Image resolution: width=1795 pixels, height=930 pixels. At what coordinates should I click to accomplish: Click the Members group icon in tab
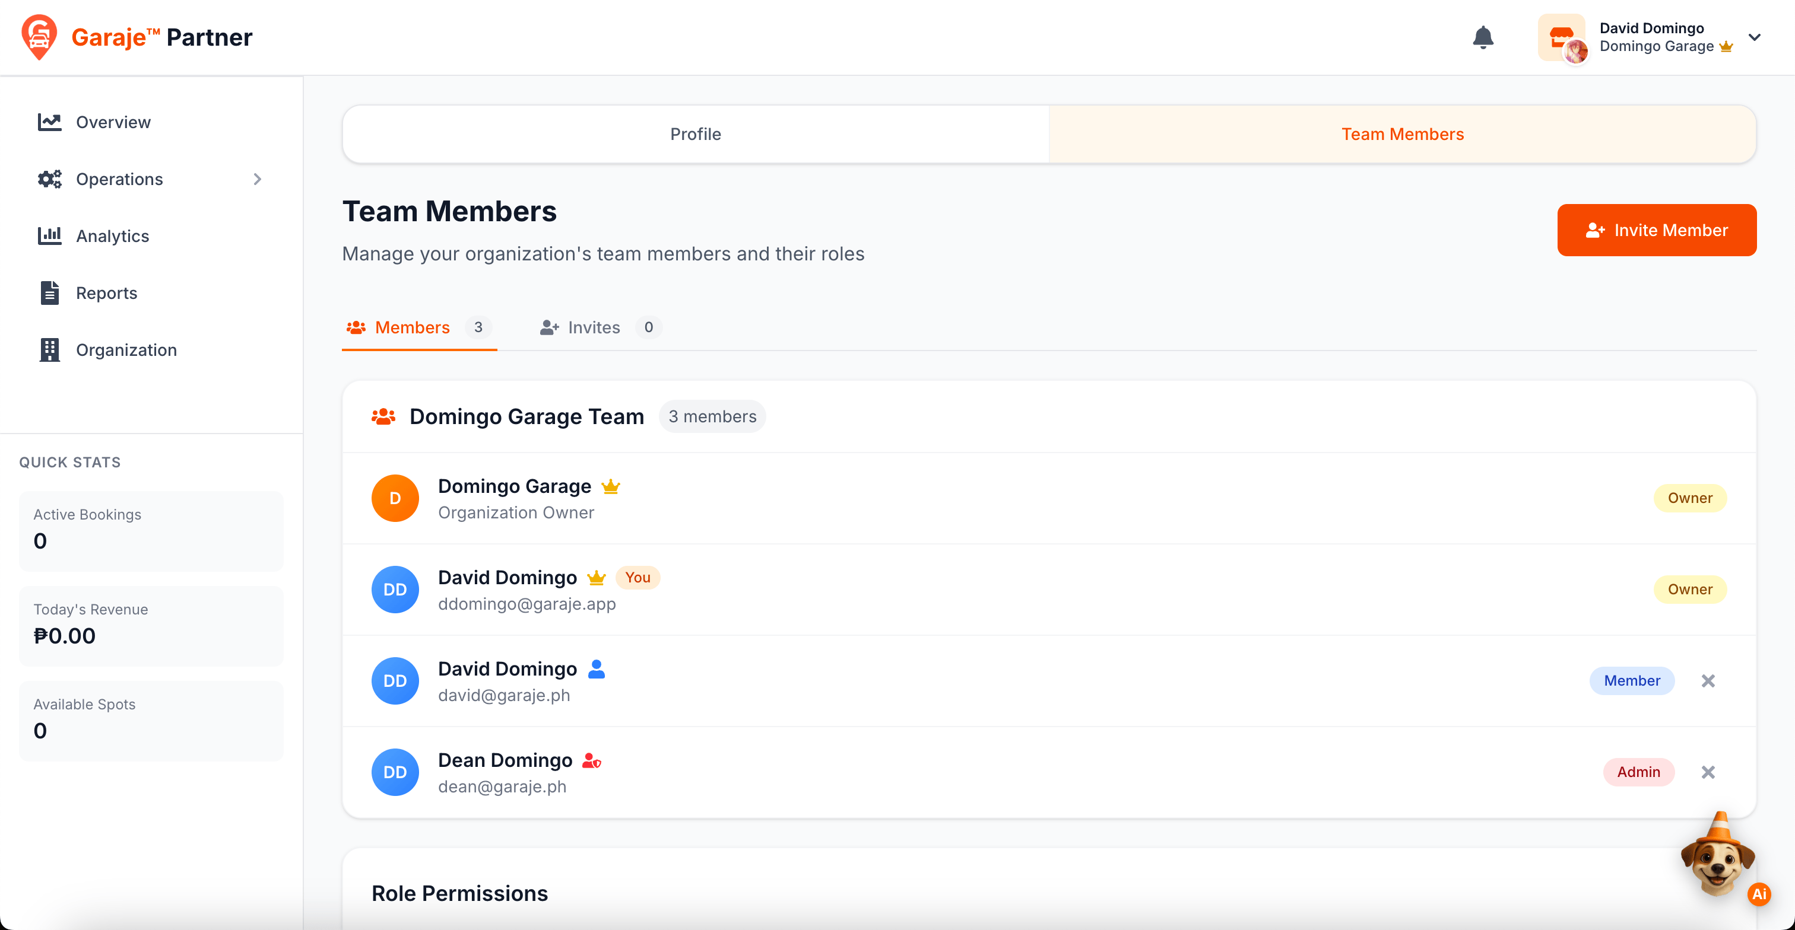pyautogui.click(x=356, y=327)
